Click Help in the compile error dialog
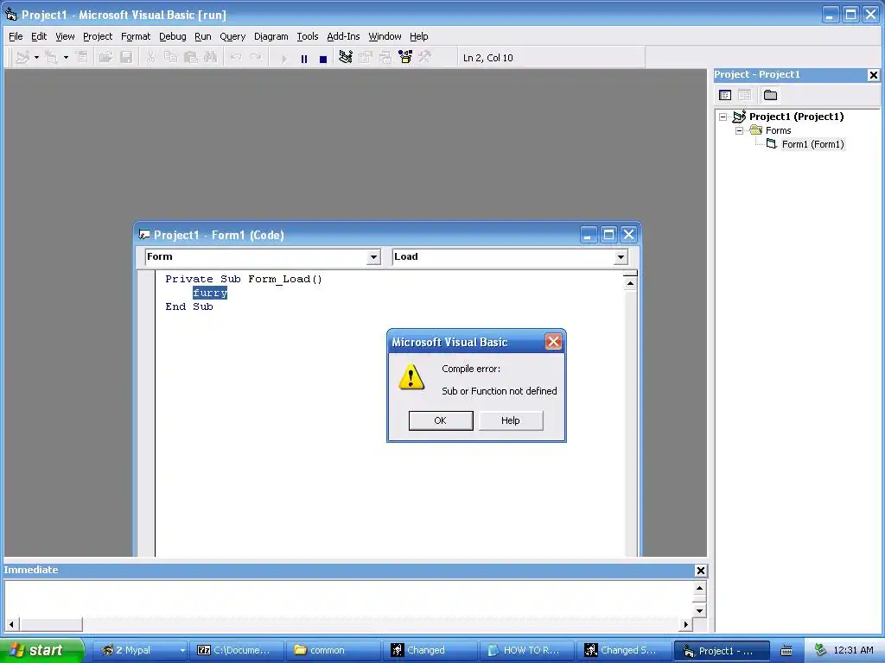Image resolution: width=885 pixels, height=663 pixels. [x=511, y=420]
